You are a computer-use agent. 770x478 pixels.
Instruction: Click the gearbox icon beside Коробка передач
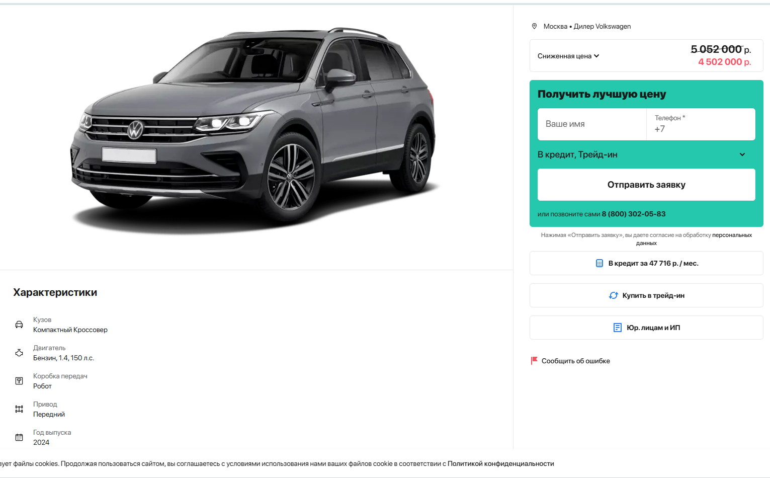click(19, 381)
